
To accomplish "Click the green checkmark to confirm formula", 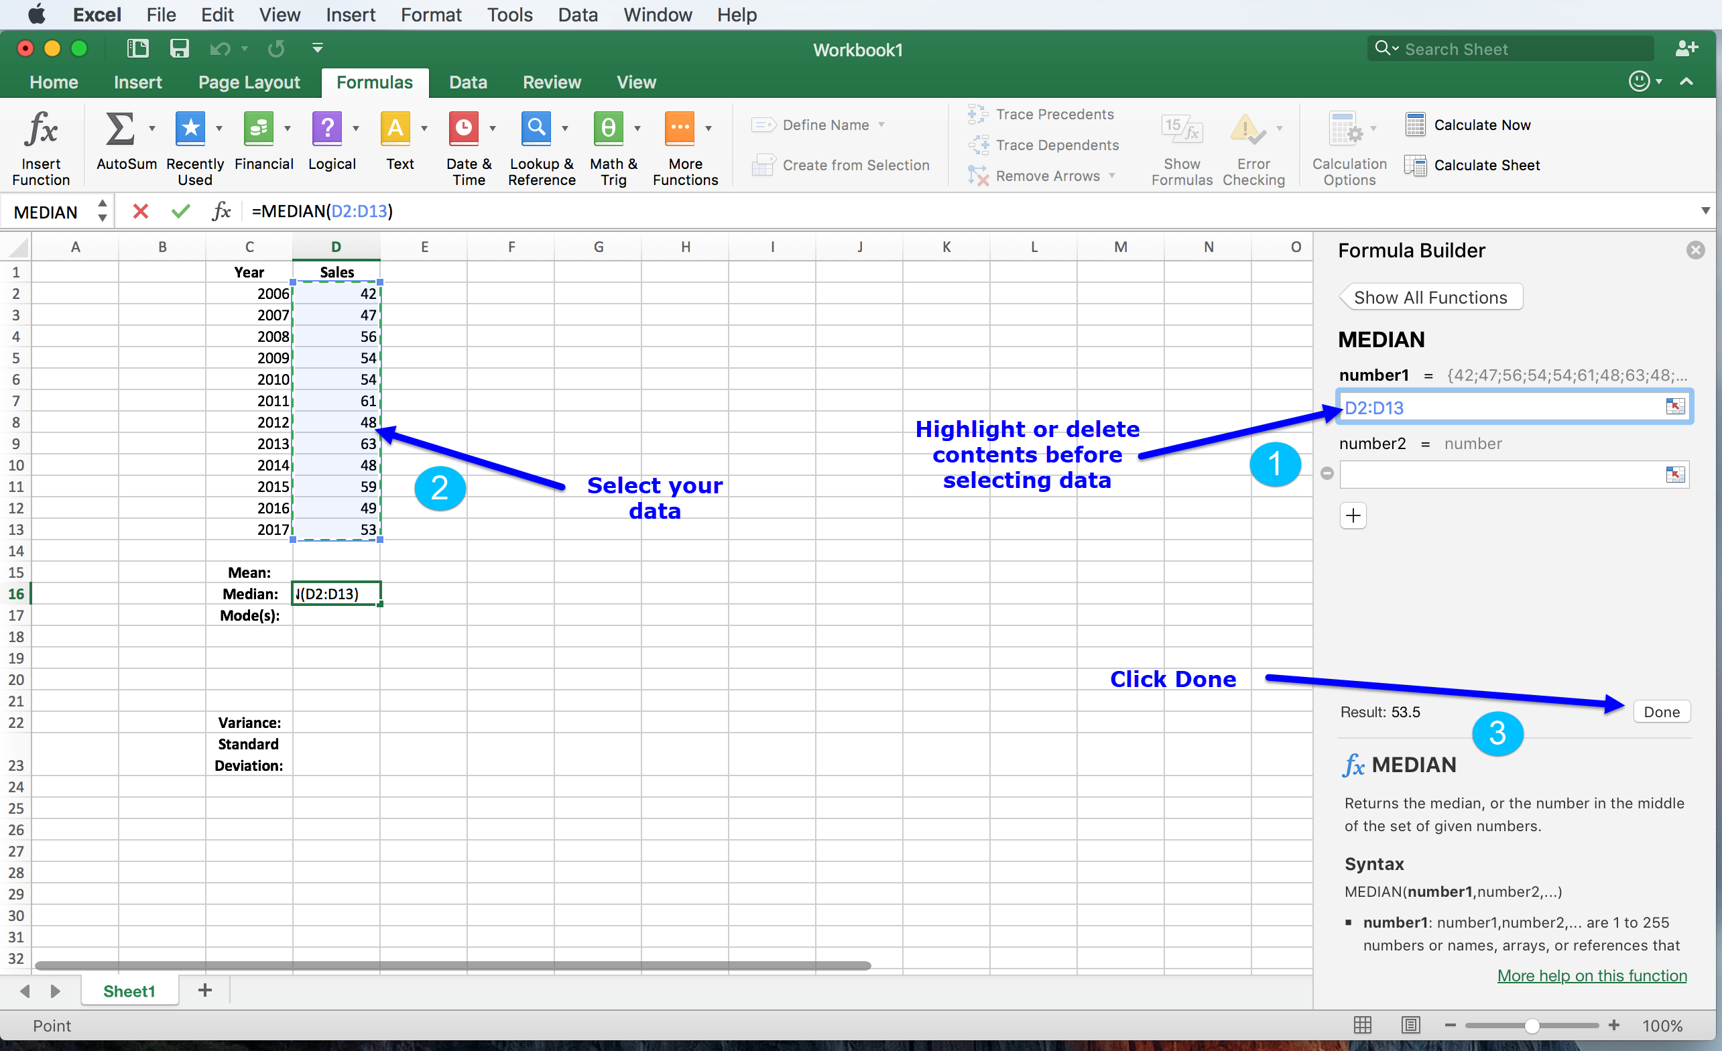I will (180, 211).
